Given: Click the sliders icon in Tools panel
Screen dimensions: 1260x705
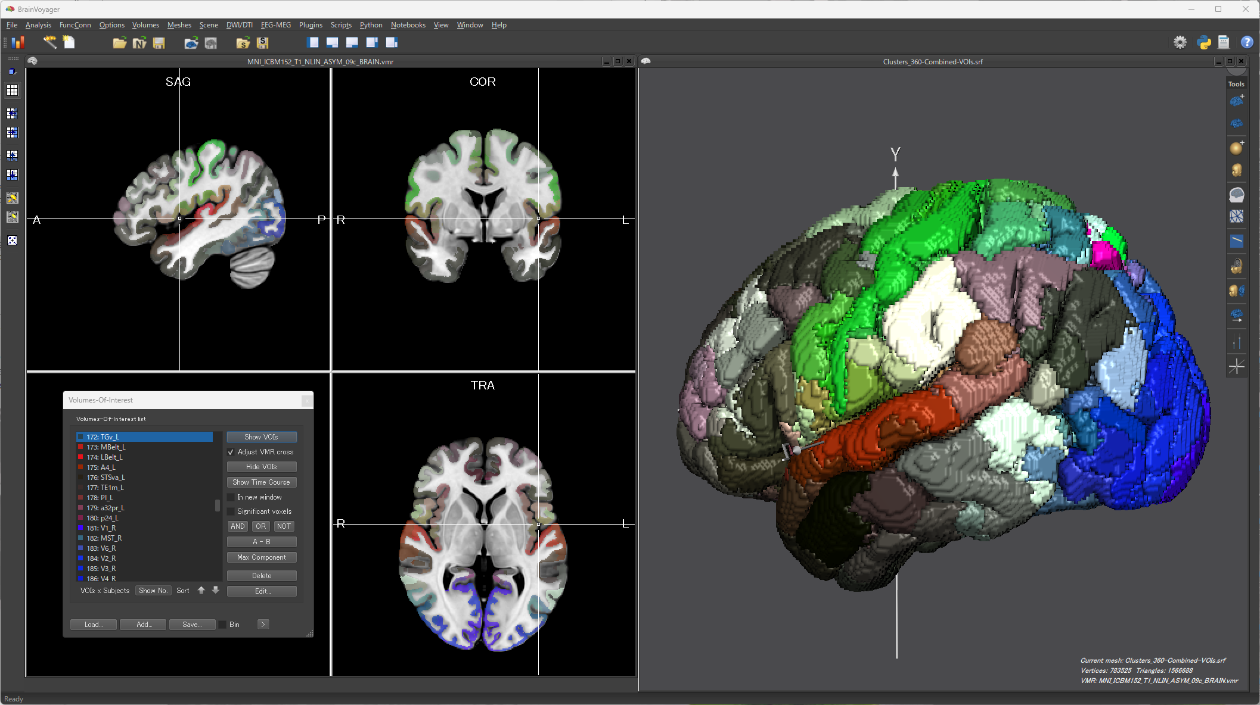Looking at the screenshot, I should click(x=1237, y=342).
